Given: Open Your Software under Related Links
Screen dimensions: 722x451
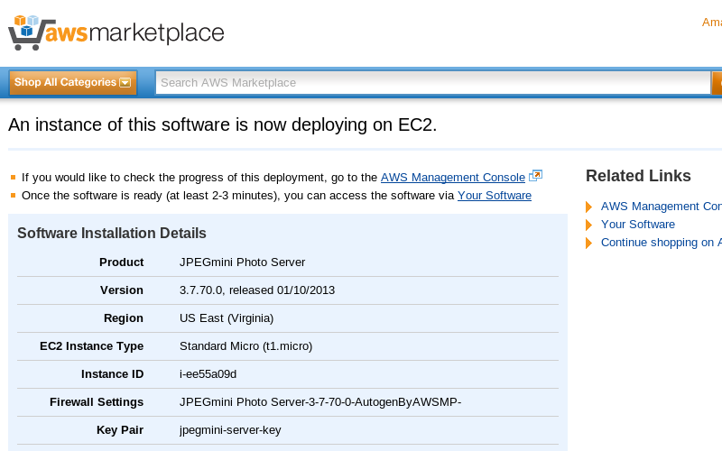Looking at the screenshot, I should click(x=638, y=224).
